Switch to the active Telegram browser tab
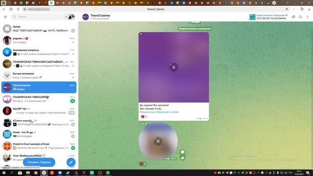This screenshot has height=176, width=313. [x=51, y=3]
